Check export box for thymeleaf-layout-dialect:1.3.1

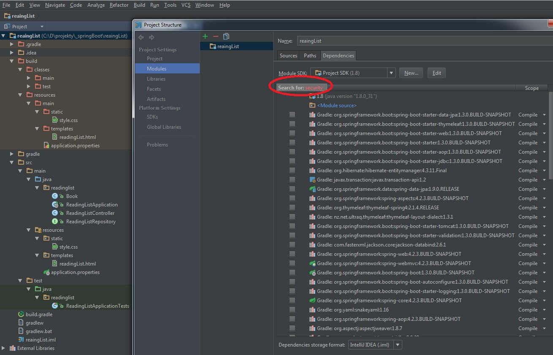point(292,217)
